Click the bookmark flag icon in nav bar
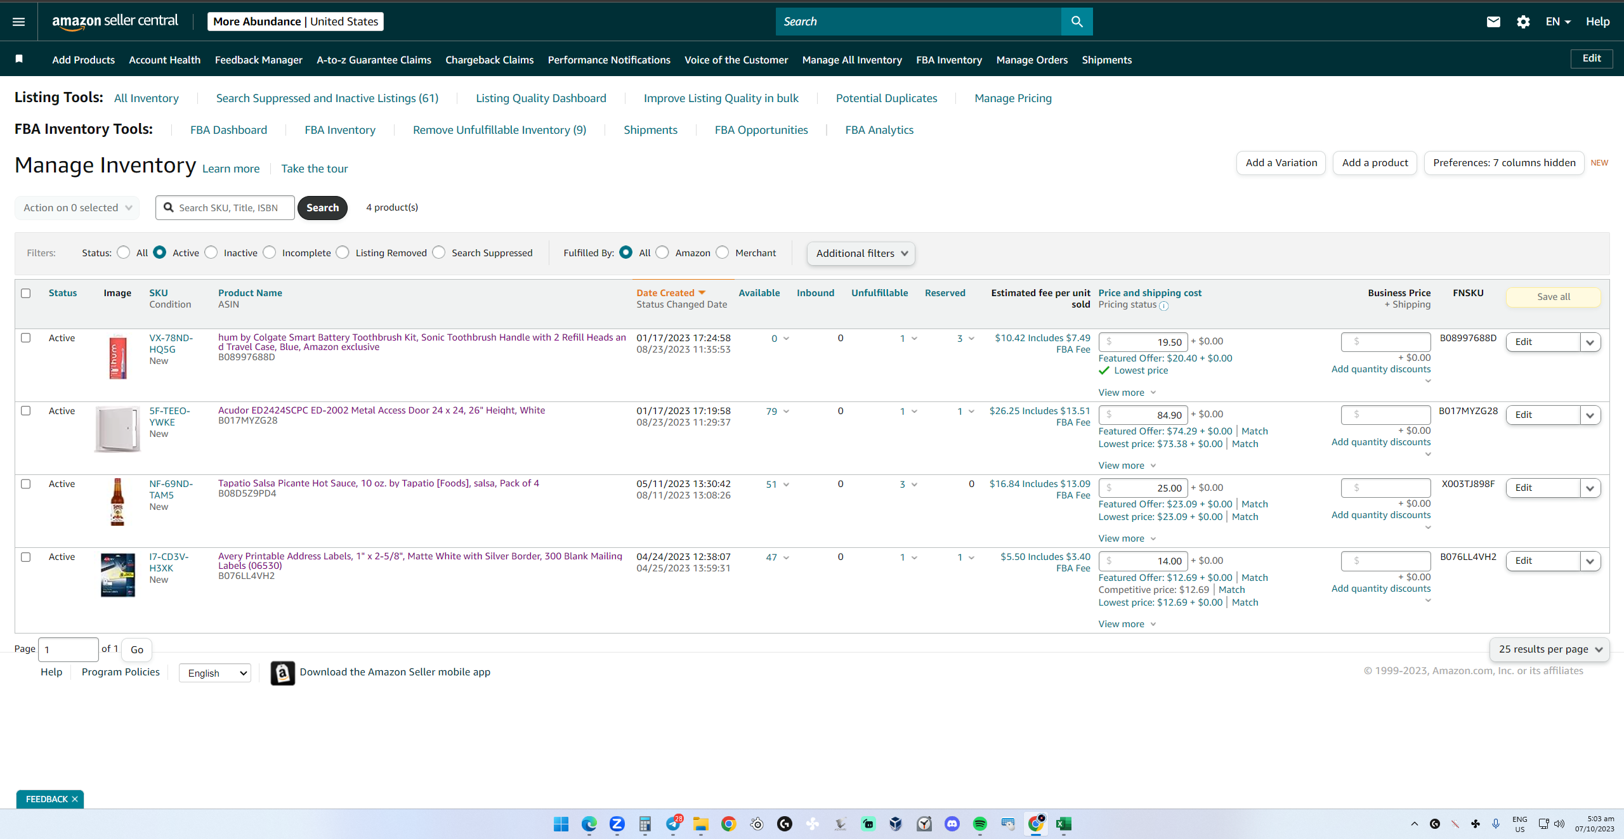The image size is (1624, 839). (19, 59)
